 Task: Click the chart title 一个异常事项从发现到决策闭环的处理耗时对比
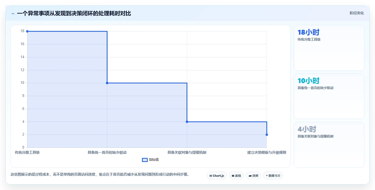[74, 14]
